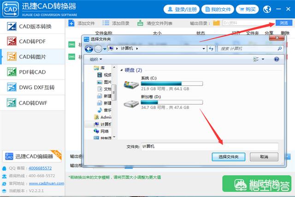This screenshot has height=197, width=295.
Task: Click the search magnifier icon
Action: coord(280,48)
